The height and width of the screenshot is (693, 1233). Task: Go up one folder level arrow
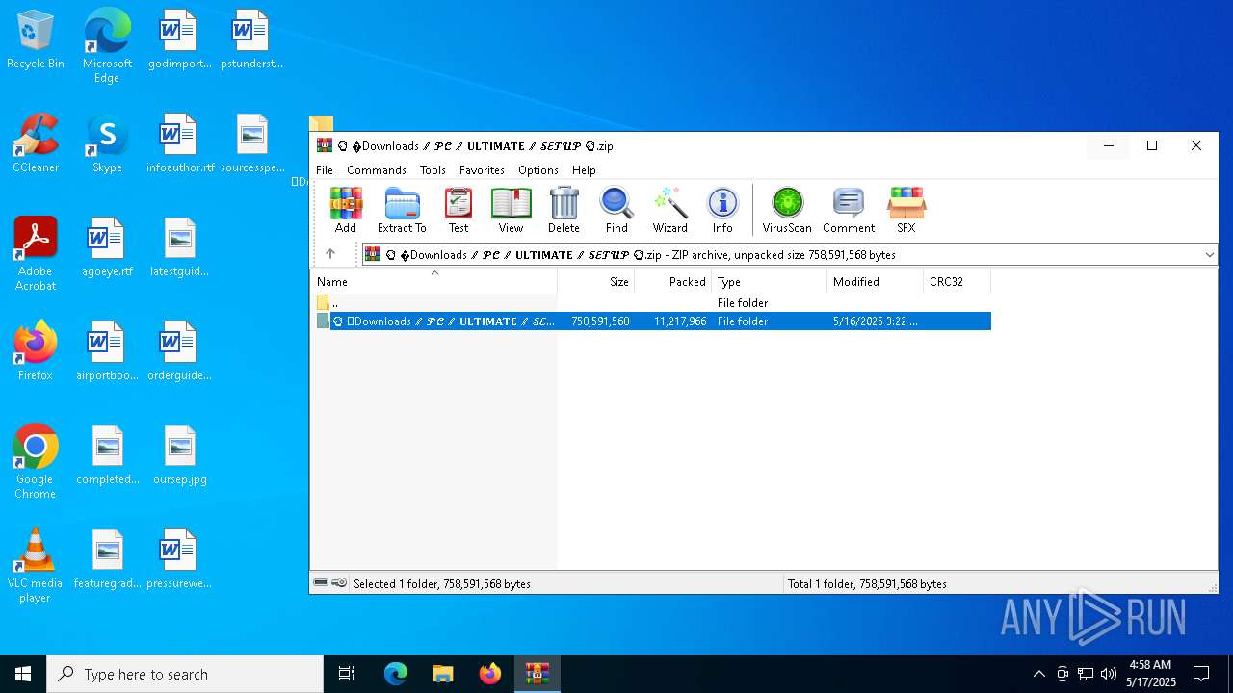coord(330,254)
